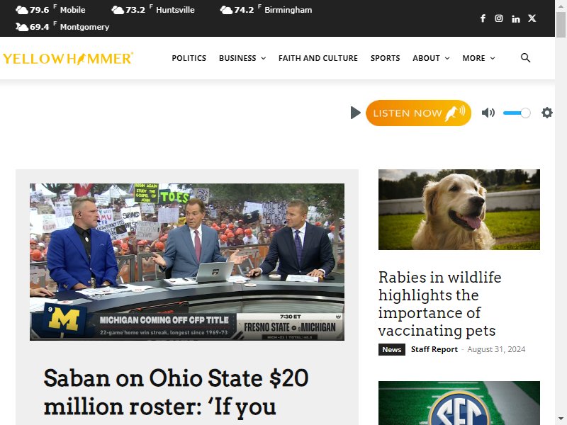Click the News category tag
This screenshot has height=425, width=567.
(392, 349)
